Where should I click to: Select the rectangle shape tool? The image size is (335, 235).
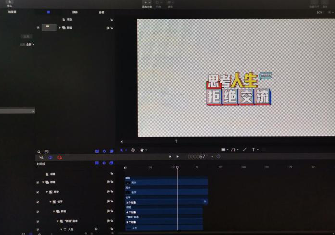[x=223, y=150]
